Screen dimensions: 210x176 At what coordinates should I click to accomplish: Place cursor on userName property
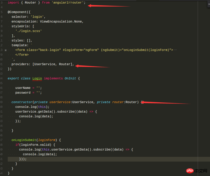point(23,88)
